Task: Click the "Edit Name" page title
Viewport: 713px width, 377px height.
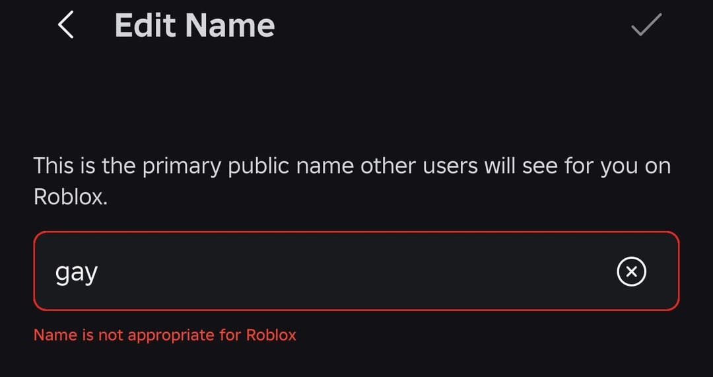Action: (195, 26)
